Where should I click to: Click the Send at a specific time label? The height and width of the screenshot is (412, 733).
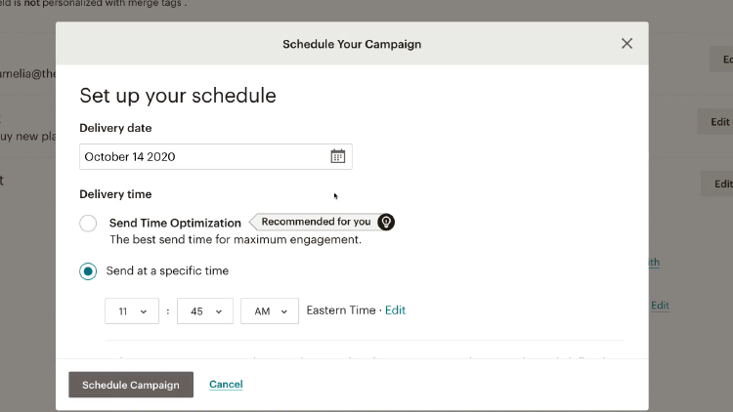point(167,270)
